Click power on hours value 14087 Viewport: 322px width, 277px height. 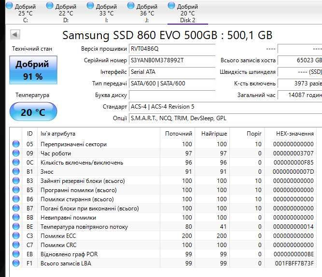click(x=300, y=95)
